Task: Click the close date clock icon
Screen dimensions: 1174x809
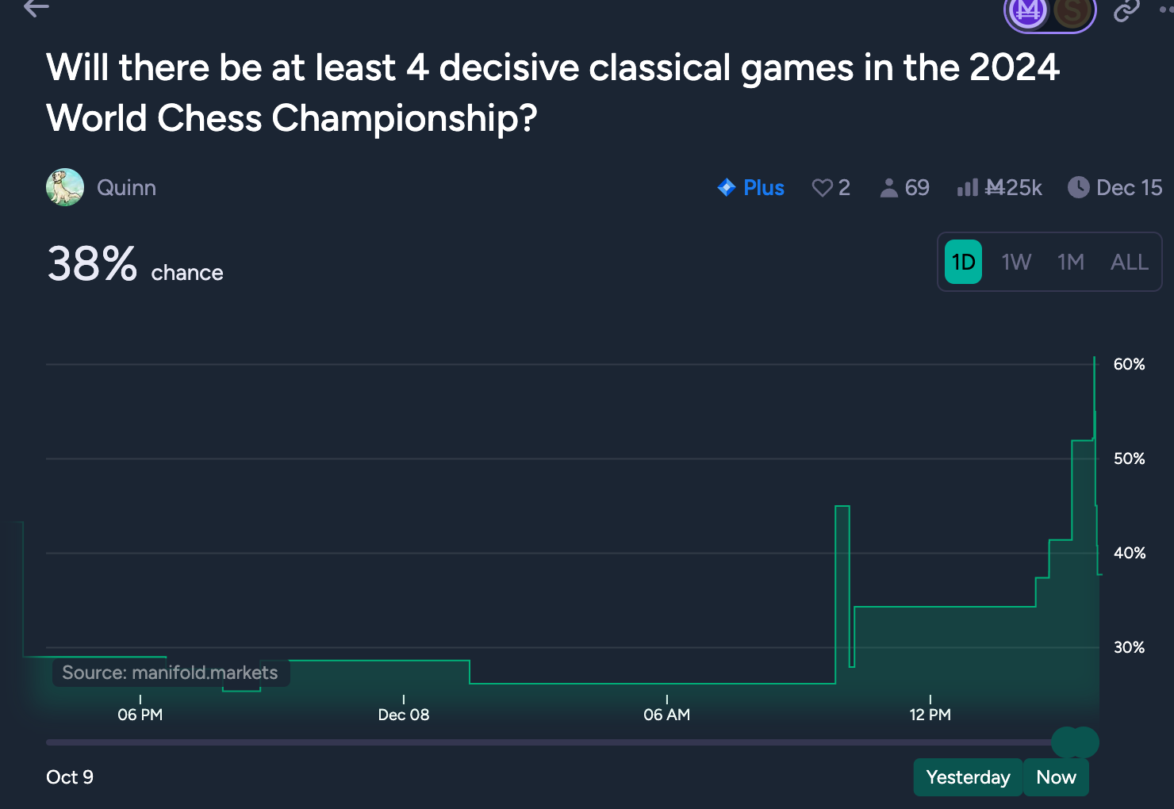Action: click(1079, 188)
